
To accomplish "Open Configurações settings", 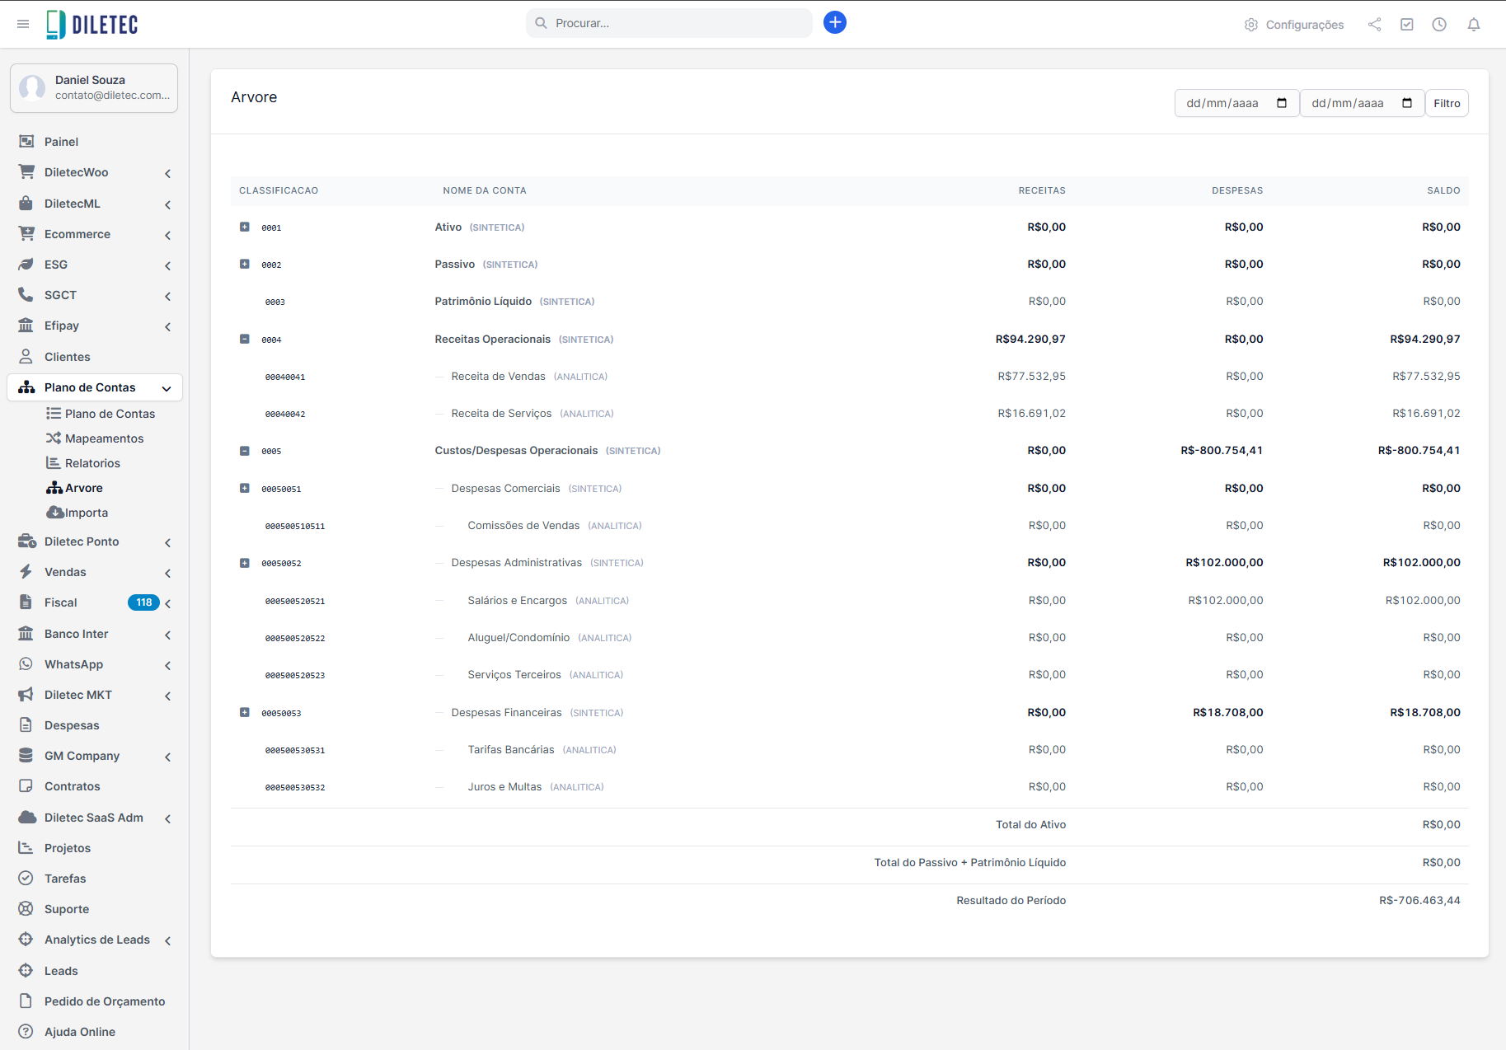I will pos(1294,25).
